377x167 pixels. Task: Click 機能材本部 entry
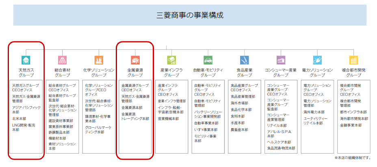[57, 138]
